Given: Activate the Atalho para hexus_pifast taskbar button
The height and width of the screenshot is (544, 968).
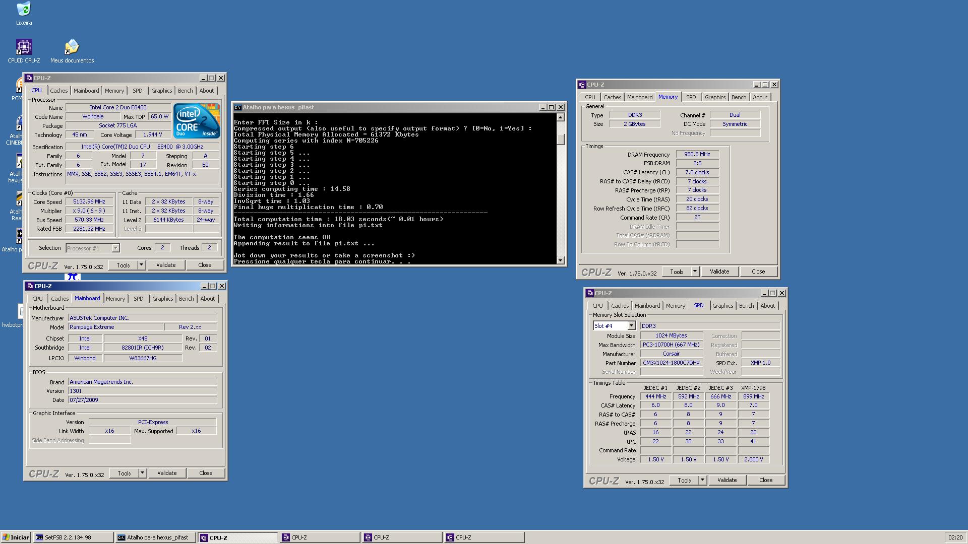Looking at the screenshot, I should coord(155,537).
